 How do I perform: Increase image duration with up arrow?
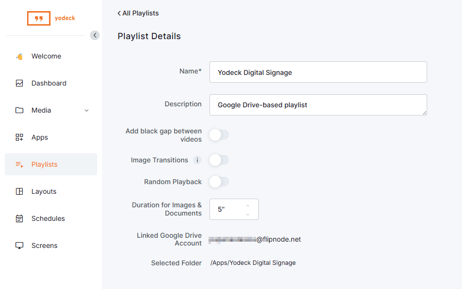[x=248, y=205]
